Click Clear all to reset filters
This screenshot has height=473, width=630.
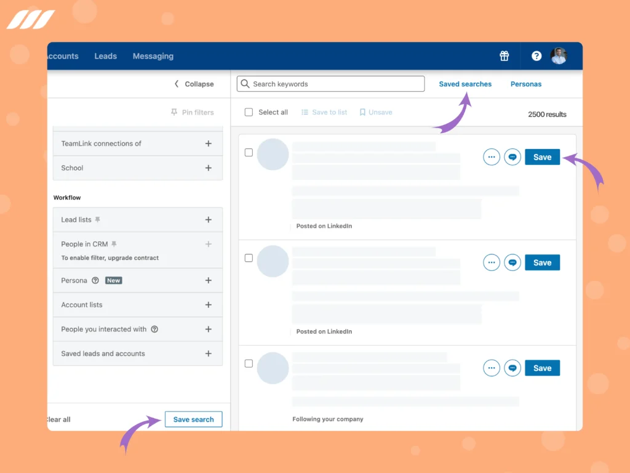click(58, 419)
